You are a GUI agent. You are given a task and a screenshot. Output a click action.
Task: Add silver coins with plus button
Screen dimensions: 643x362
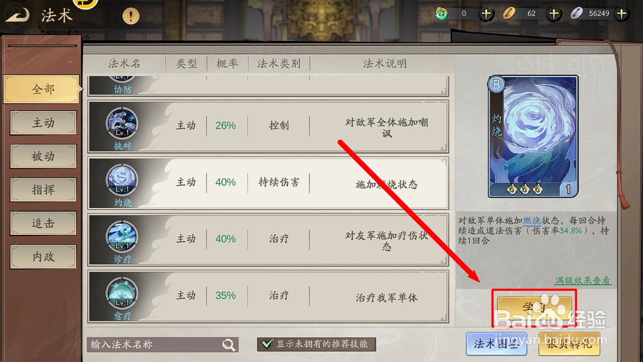[x=622, y=14]
